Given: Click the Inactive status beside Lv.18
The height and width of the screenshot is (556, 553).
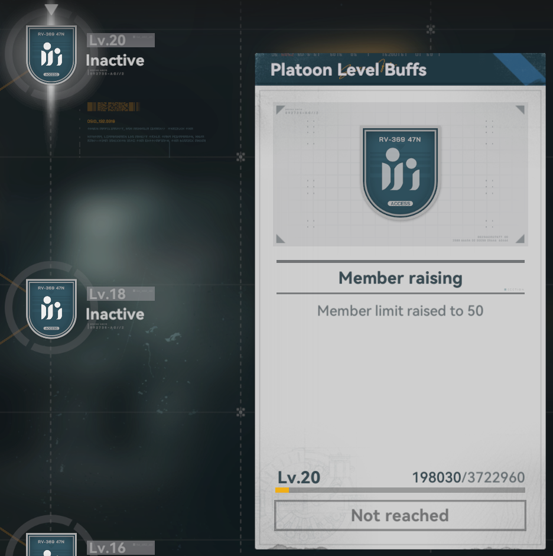Looking at the screenshot, I should tap(115, 314).
